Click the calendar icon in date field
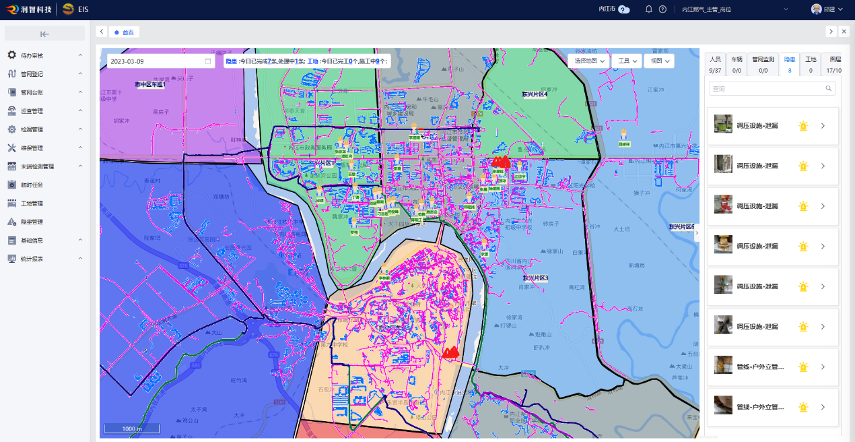Viewport: 855px width, 442px height. click(208, 61)
